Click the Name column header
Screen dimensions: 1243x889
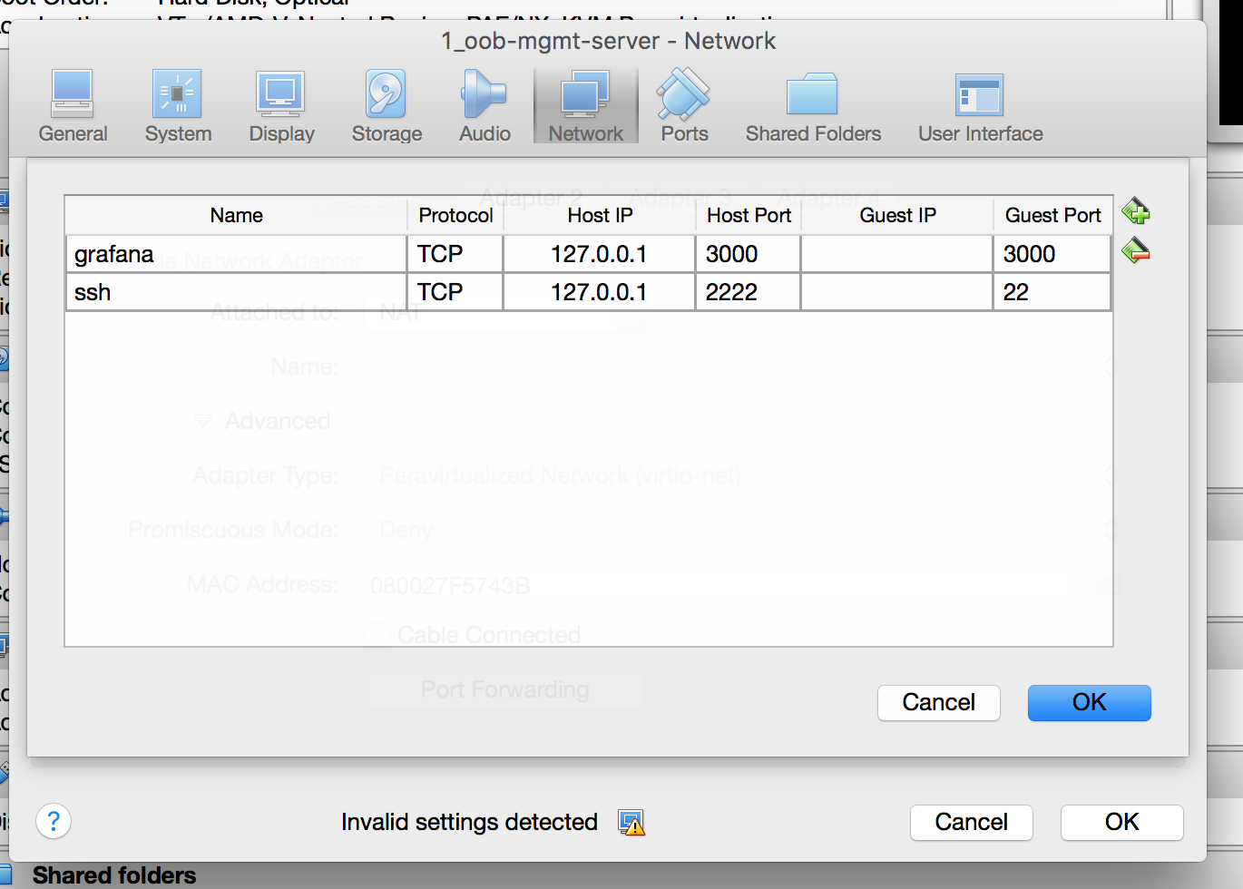click(x=236, y=215)
